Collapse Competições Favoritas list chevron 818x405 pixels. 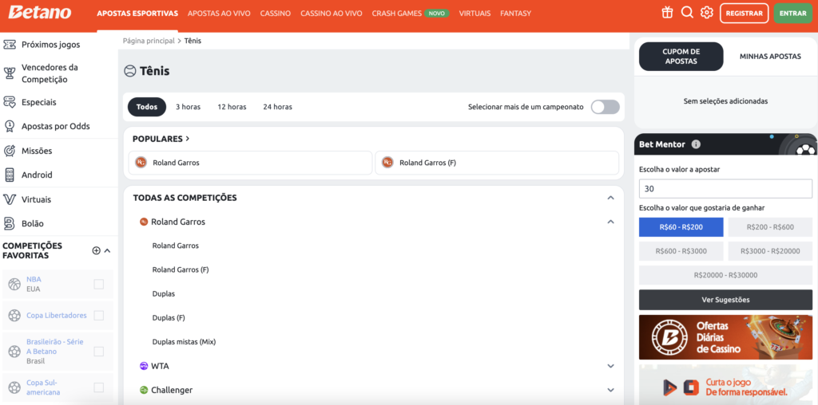(x=108, y=250)
